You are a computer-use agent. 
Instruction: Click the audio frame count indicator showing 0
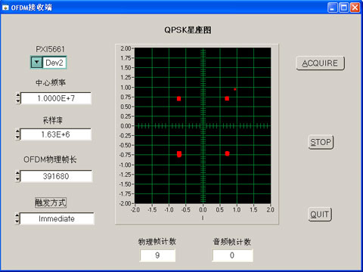pyautogui.click(x=232, y=255)
